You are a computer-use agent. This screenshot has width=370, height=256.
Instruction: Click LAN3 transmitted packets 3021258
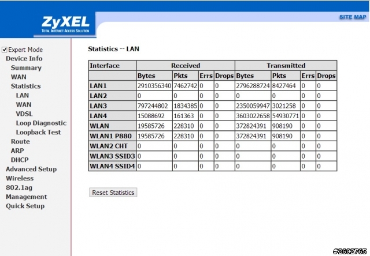pos(284,106)
